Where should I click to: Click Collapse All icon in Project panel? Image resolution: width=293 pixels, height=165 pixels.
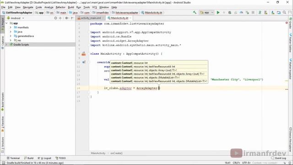coord(60,18)
